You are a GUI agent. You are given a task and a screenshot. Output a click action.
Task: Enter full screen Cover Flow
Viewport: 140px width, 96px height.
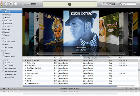pyautogui.click(x=134, y=54)
